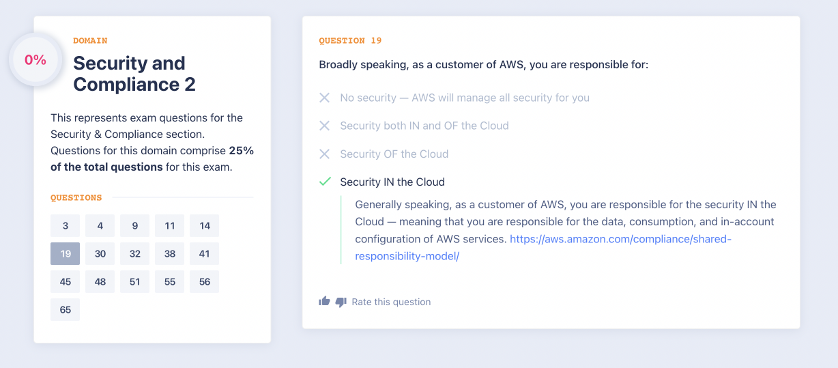Image resolution: width=838 pixels, height=368 pixels.
Task: Click the green checkmark beside Security IN the Cloud
Action: pos(325,182)
